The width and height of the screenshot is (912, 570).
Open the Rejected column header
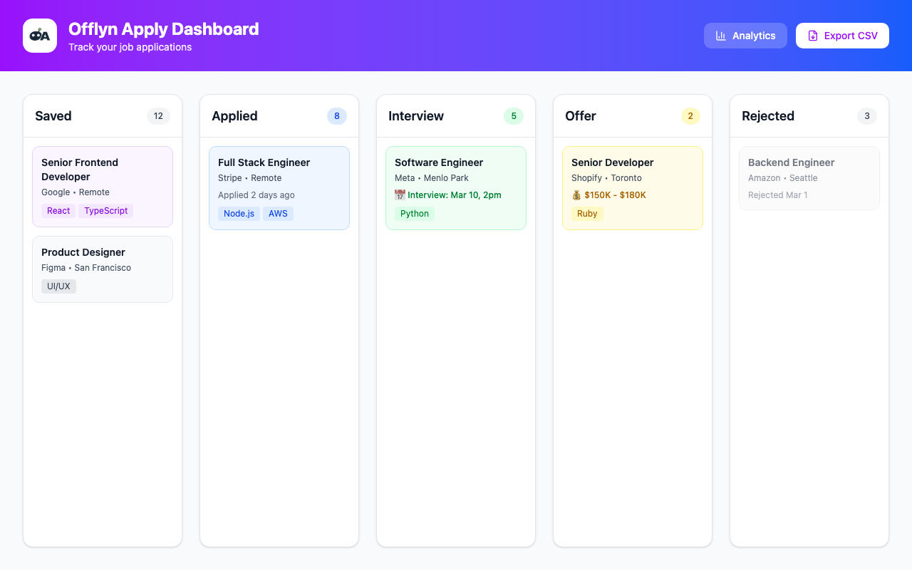[x=768, y=115]
